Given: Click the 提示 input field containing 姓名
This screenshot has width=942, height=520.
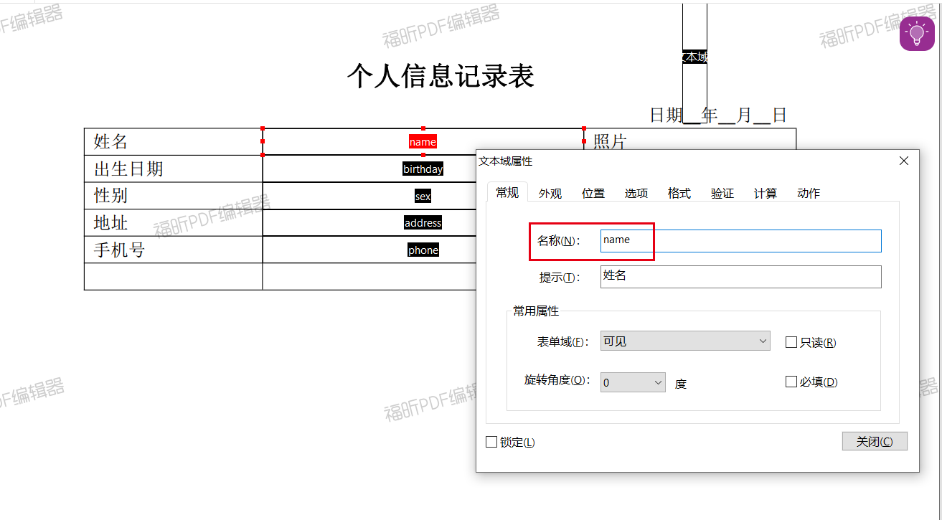Looking at the screenshot, I should point(740,277).
